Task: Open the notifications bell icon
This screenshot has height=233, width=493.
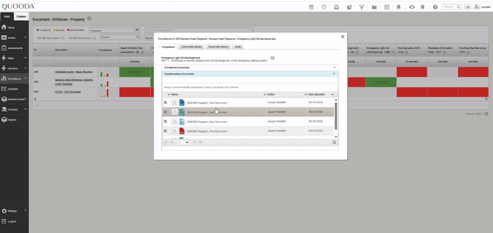Action: [399, 7]
